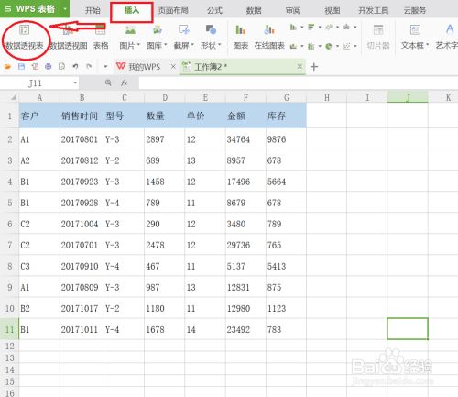Click the print icon in quick toolbar

(49, 66)
